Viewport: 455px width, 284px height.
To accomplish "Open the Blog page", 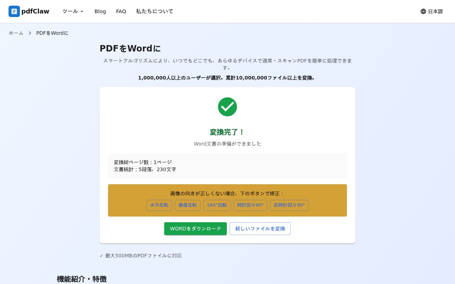I will click(100, 11).
